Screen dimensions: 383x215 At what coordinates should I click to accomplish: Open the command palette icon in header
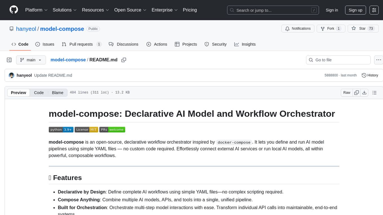374,10
